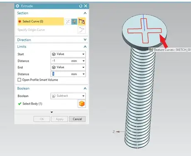Click the Select Body cube icon
Viewport: 191px width, 156px height.
(82, 104)
